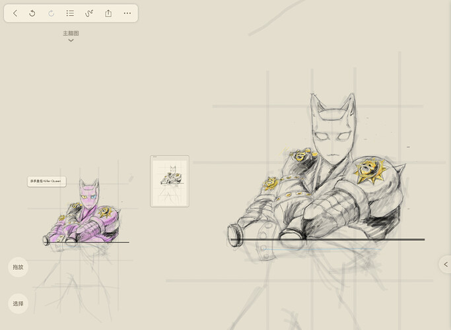Screen dimensions: 451x330
Task: Redo with the greyed clockwise arrow
Action: 52,13
